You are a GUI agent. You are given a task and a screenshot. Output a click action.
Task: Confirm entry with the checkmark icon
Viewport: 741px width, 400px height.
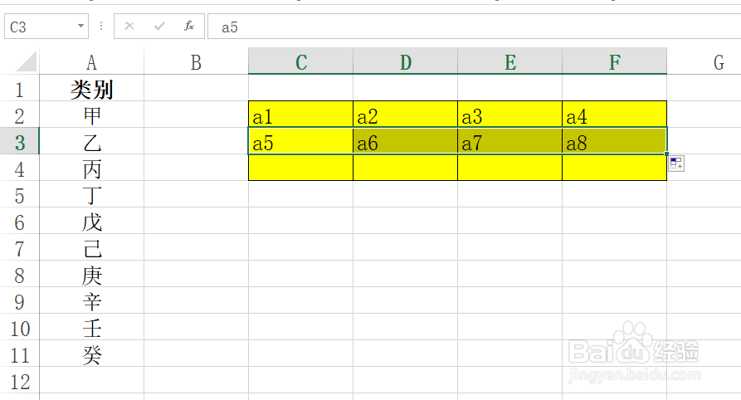[159, 26]
